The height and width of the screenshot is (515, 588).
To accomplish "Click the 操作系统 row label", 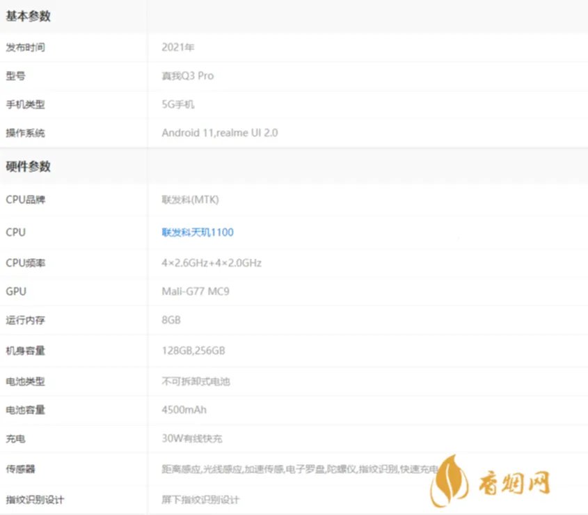I will 22,132.
